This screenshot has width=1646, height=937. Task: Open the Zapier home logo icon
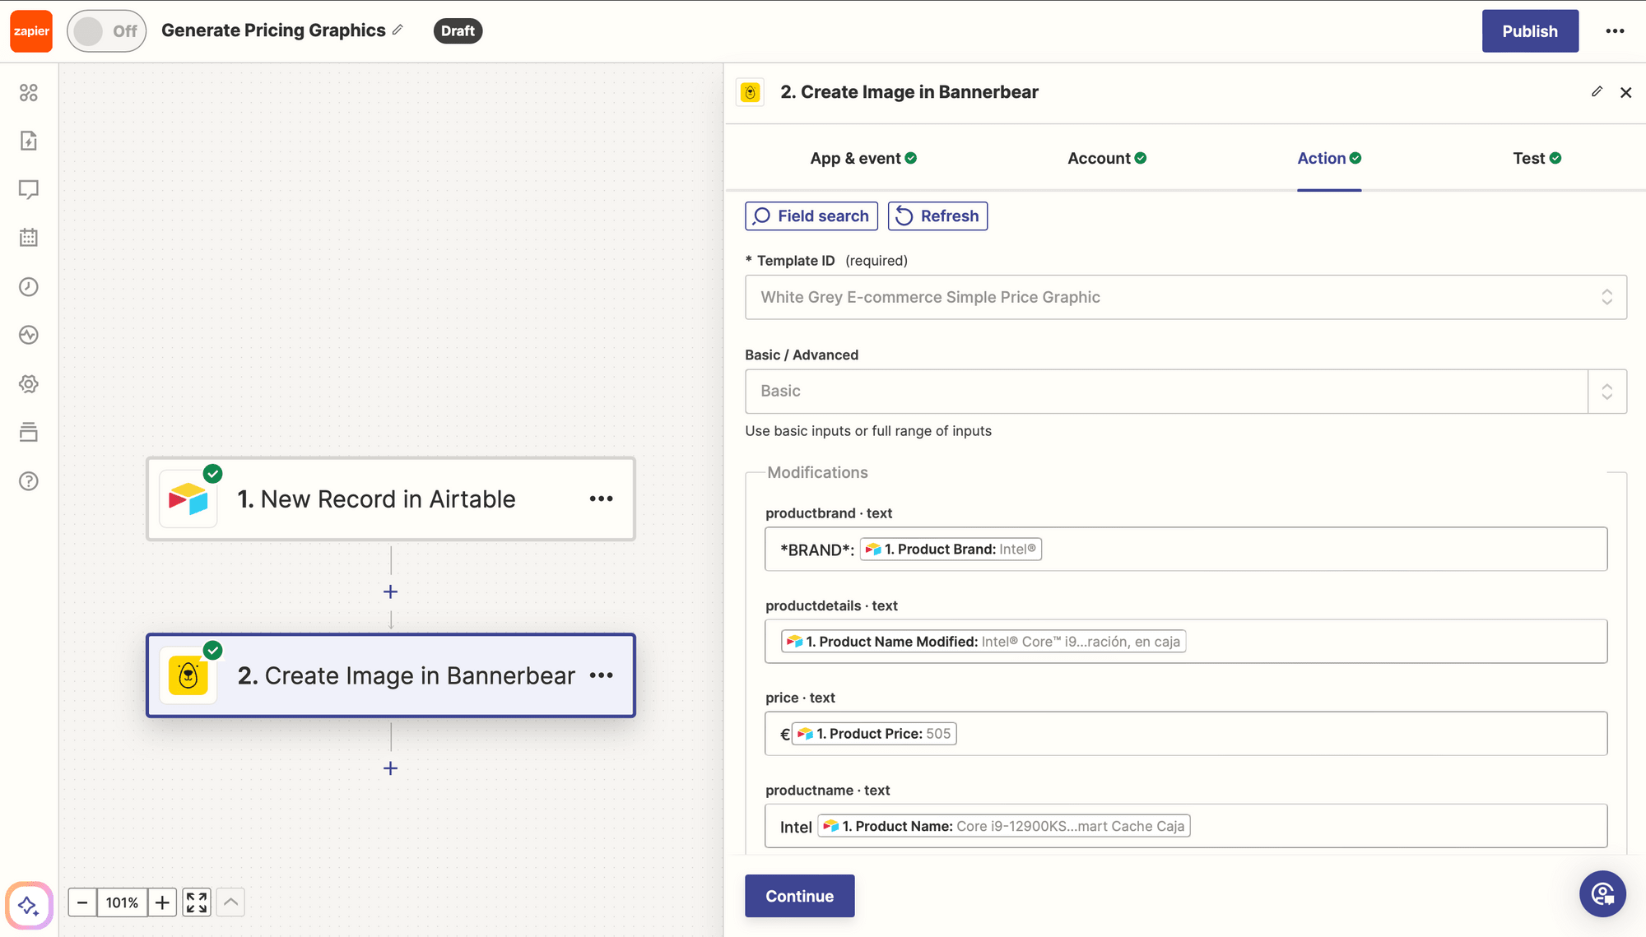pos(30,30)
